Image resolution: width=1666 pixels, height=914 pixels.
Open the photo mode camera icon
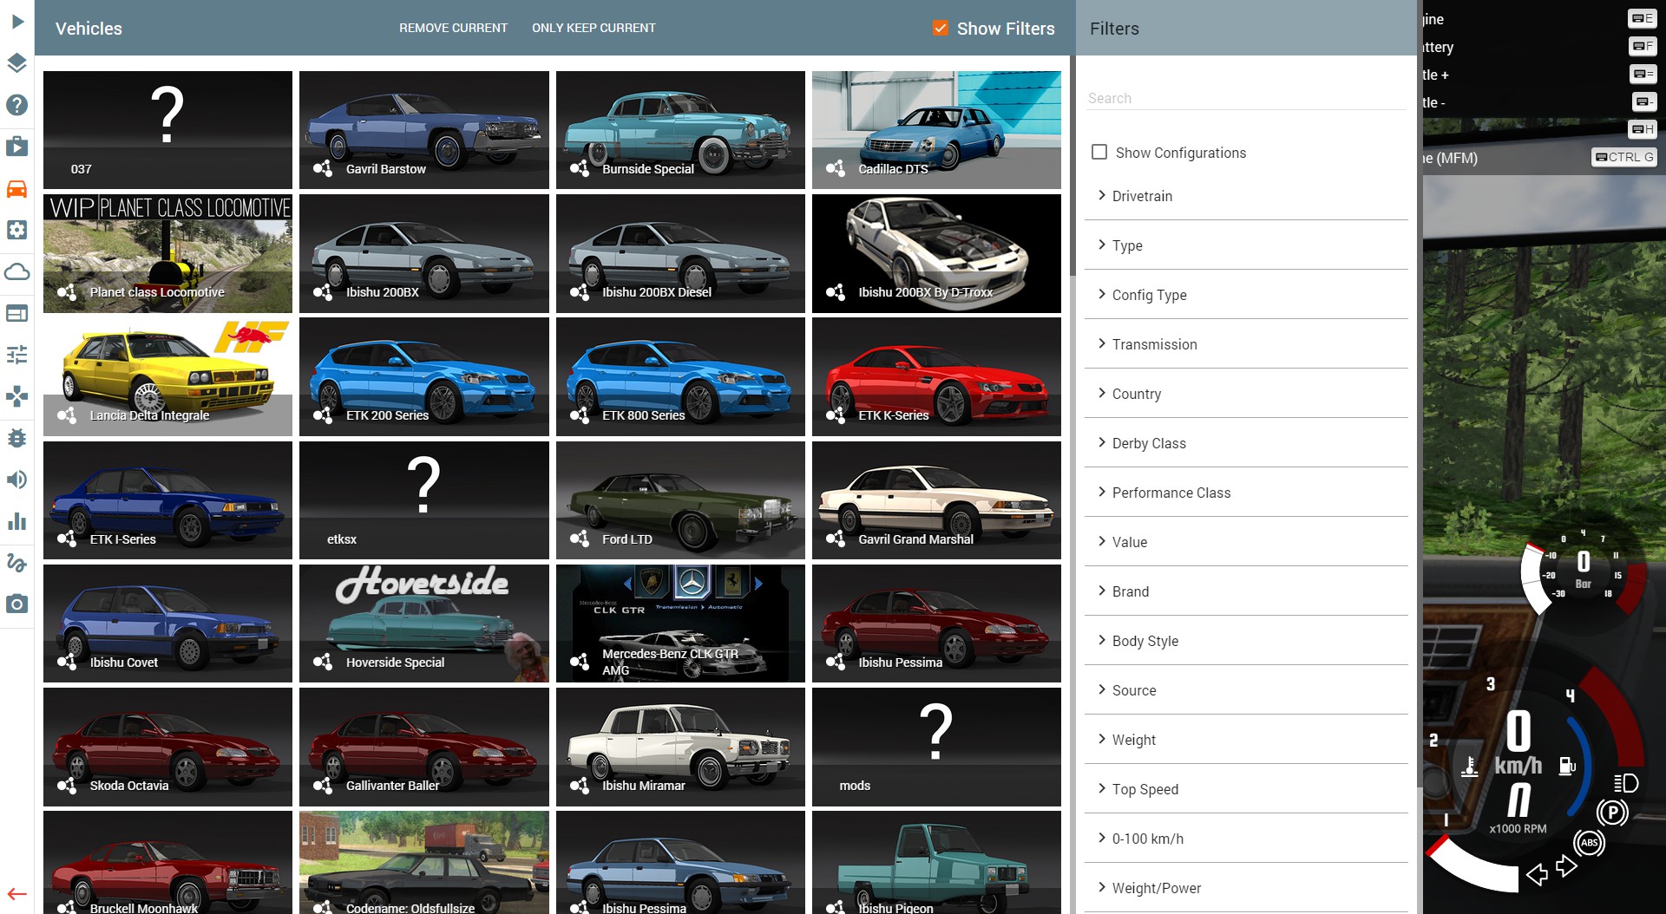pyautogui.click(x=17, y=604)
